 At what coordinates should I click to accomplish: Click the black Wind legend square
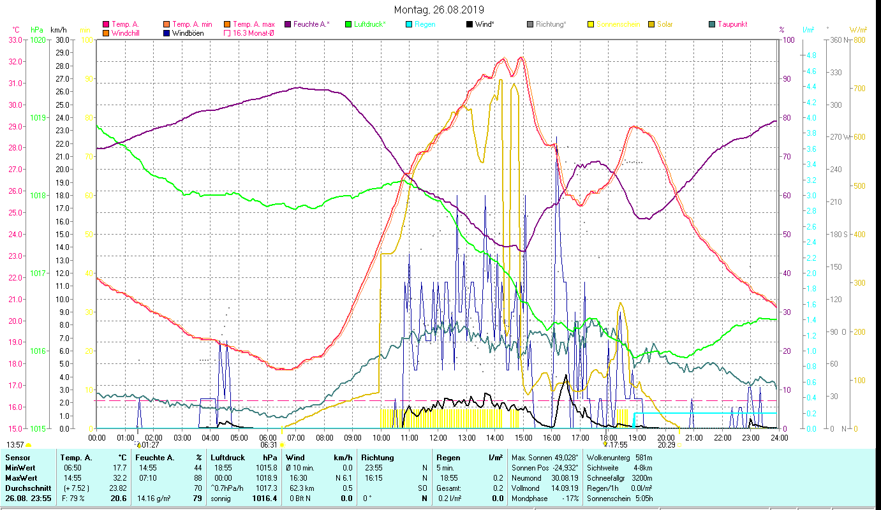[470, 24]
